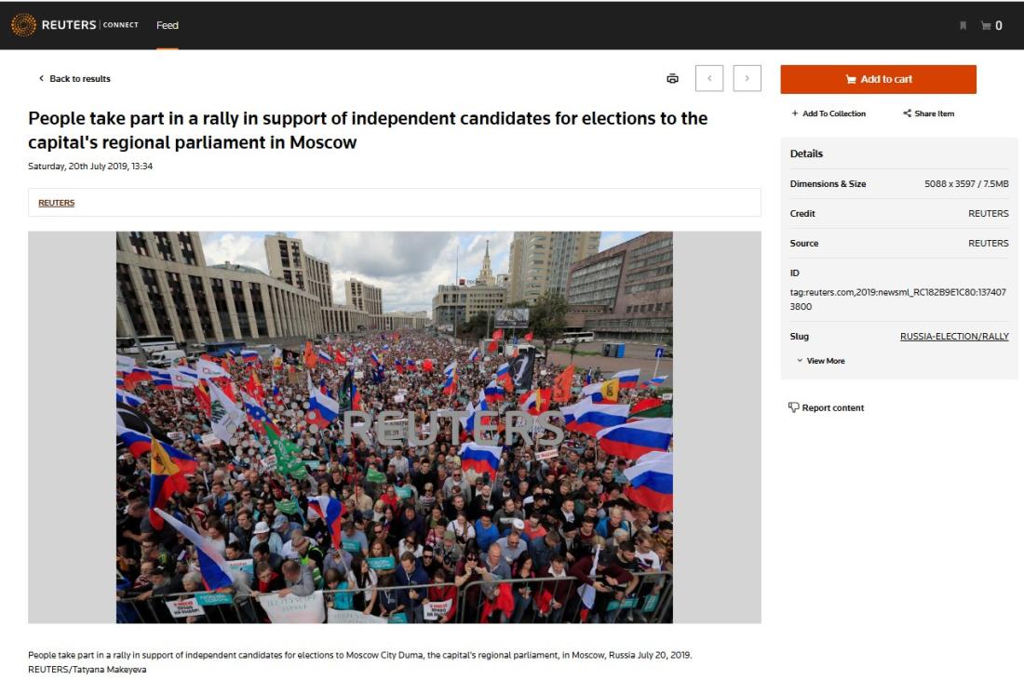1024x679 pixels.
Task: Expand View More details
Action: point(820,361)
